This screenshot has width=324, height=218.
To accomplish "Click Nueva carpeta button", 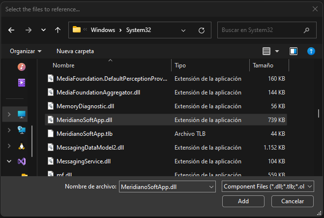I will 75,51.
